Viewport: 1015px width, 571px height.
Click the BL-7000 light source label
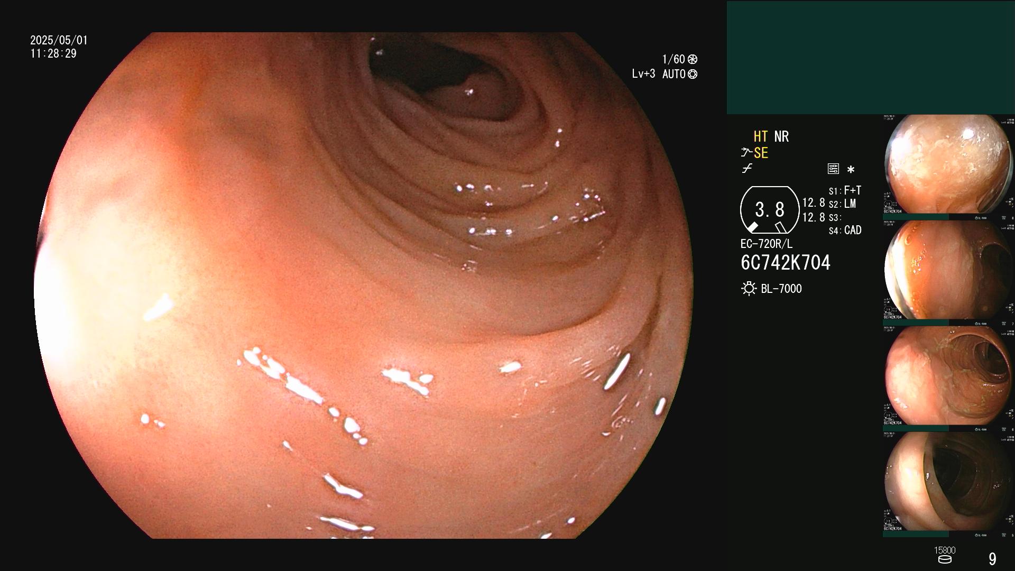pyautogui.click(x=781, y=289)
